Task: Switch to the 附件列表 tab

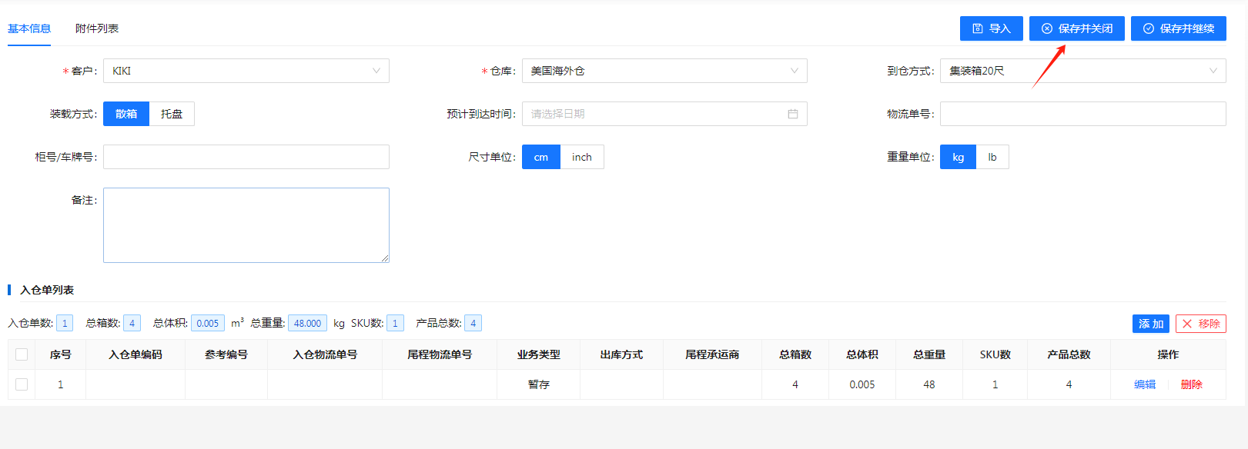Action: point(97,28)
